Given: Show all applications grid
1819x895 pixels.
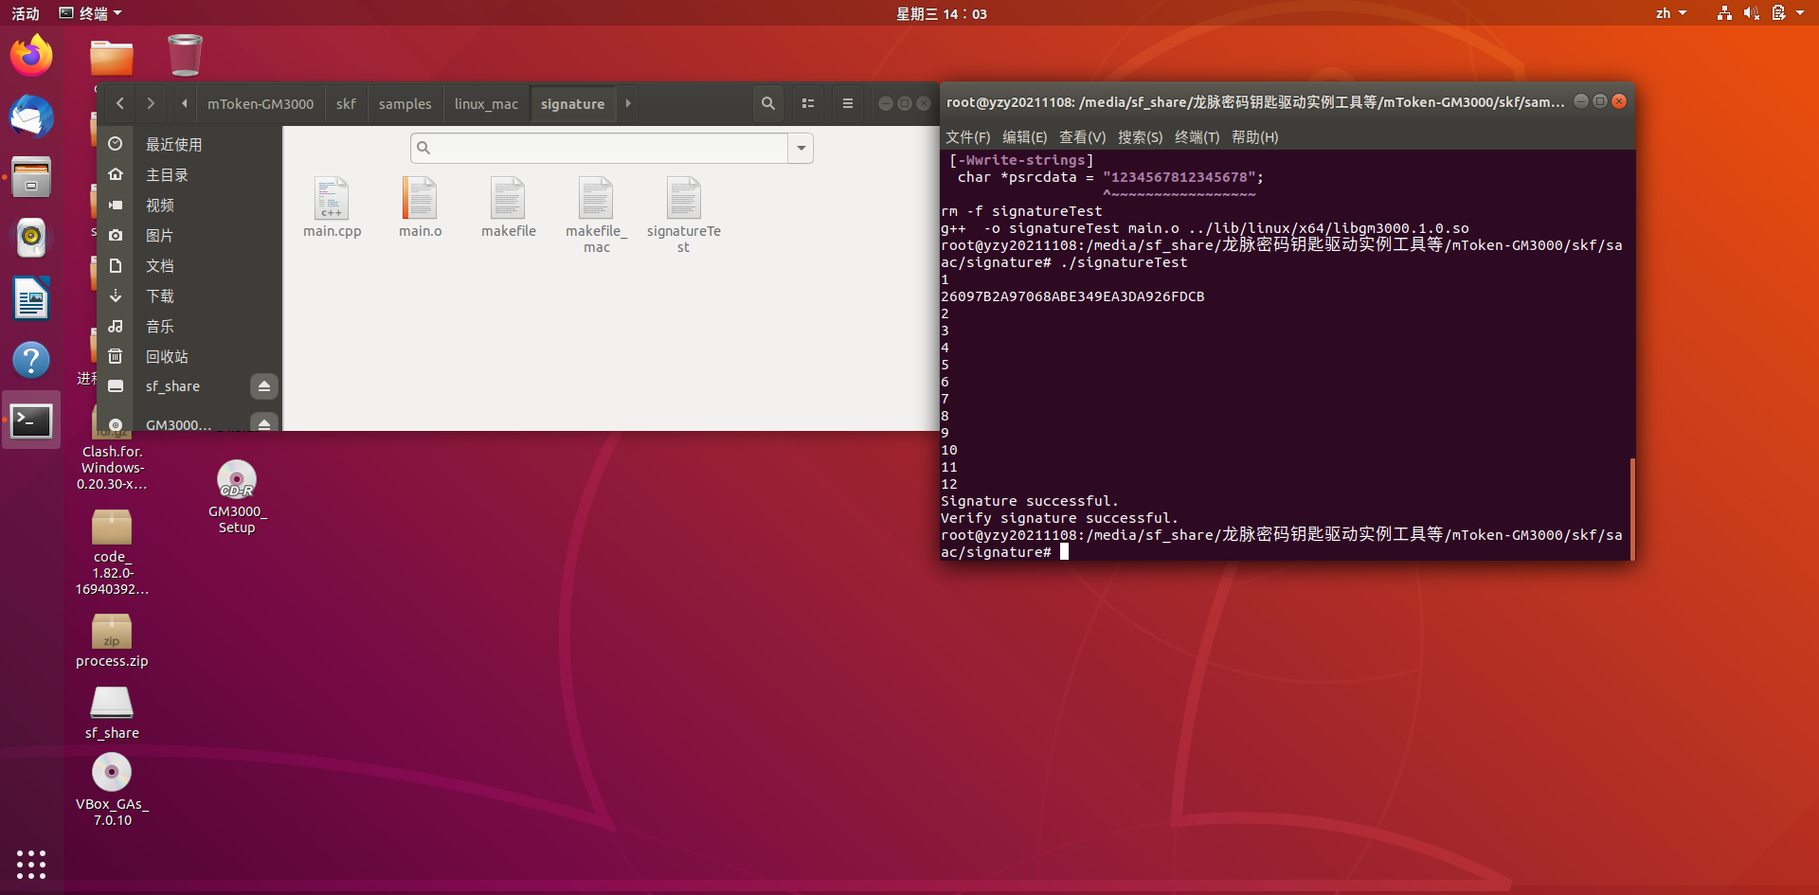Looking at the screenshot, I should 31,864.
